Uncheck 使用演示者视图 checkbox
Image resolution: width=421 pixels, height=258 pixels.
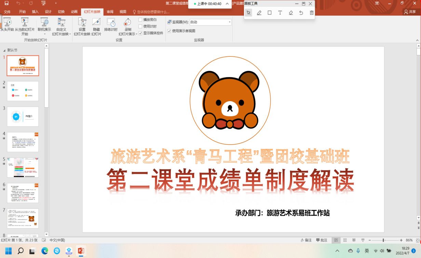[169, 31]
